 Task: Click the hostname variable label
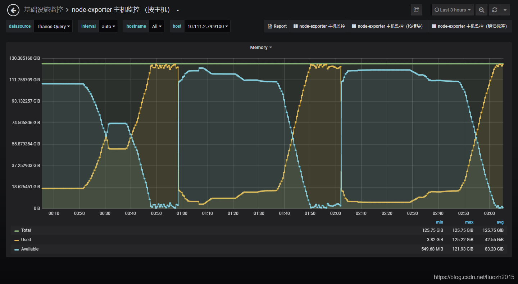[136, 26]
